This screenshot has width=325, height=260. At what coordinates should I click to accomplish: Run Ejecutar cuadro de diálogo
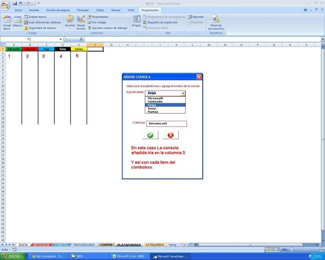click(108, 28)
